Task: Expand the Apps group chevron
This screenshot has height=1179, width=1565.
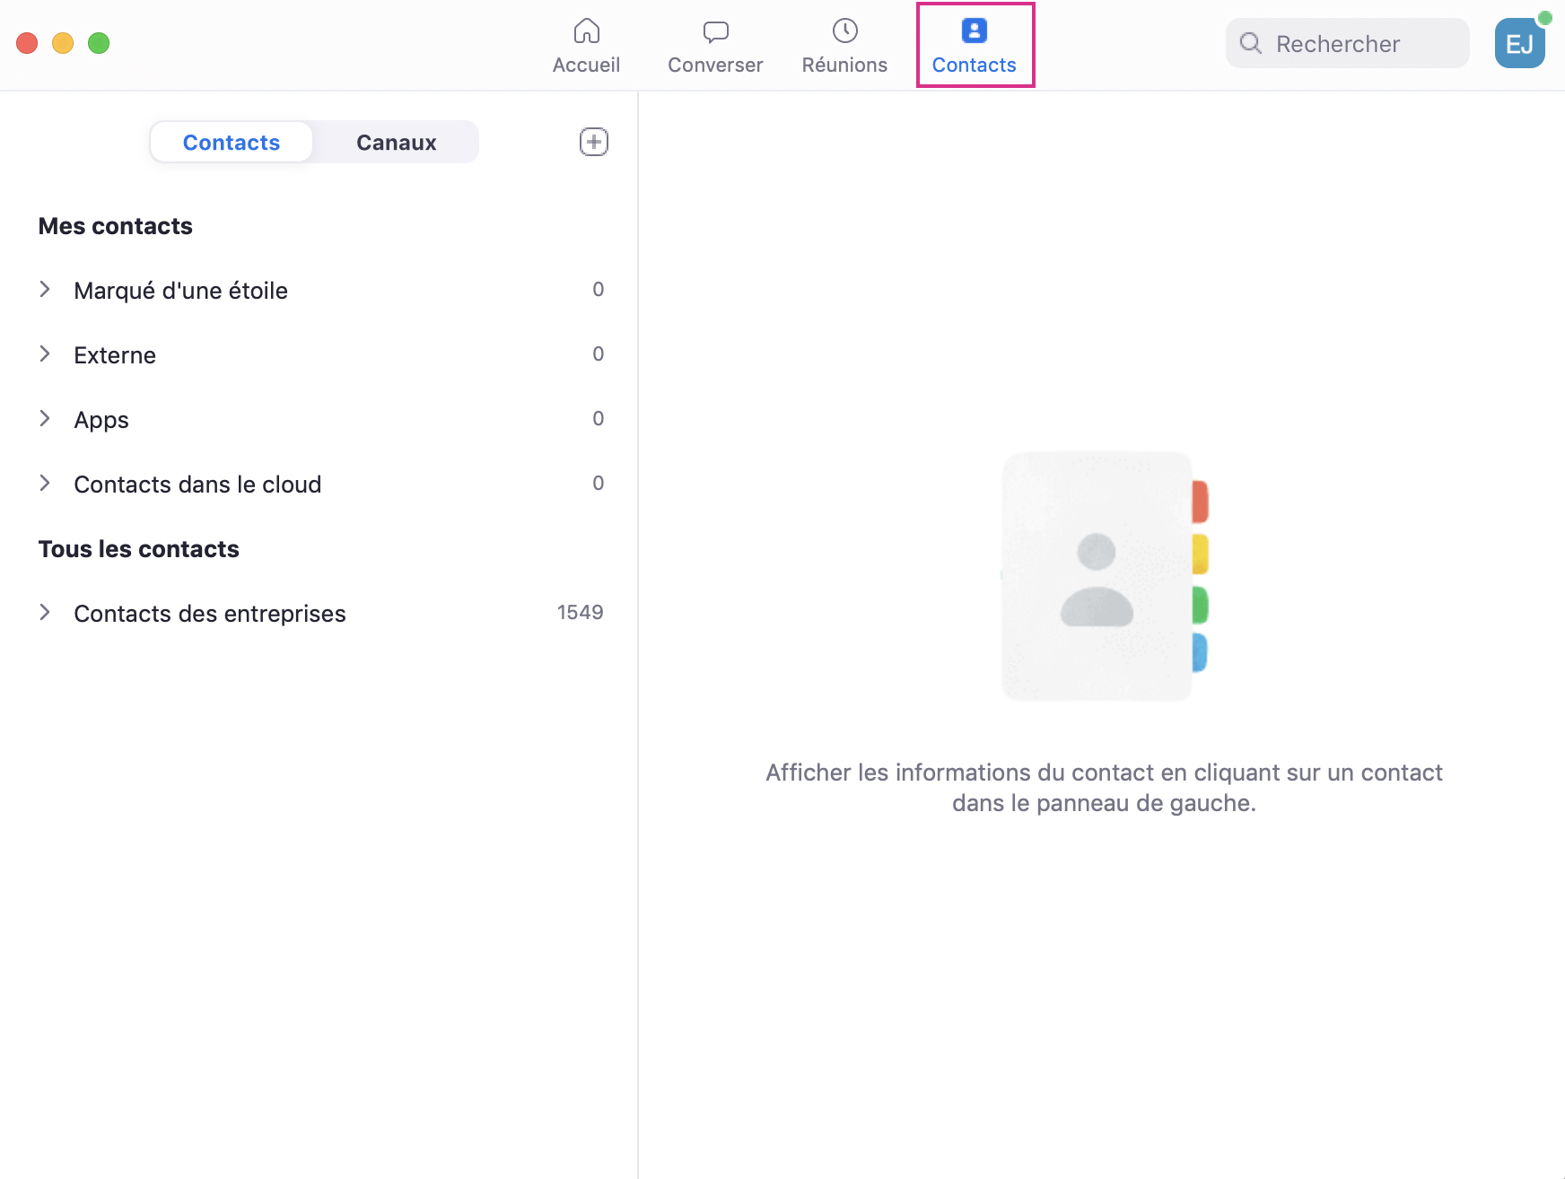Action: (x=45, y=419)
